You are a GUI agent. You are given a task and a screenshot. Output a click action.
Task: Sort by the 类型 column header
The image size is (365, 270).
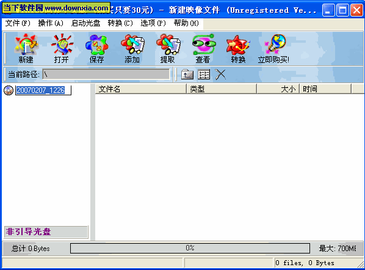(x=222, y=89)
